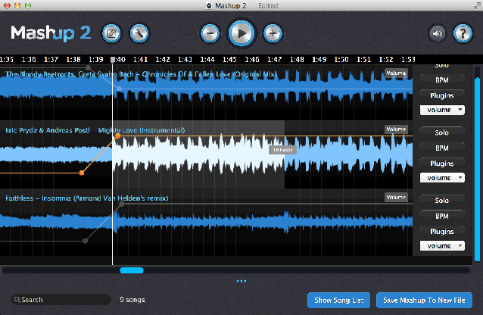Screen dimensions: 483x315
Task: Open help with the question mark icon
Action: 463,33
